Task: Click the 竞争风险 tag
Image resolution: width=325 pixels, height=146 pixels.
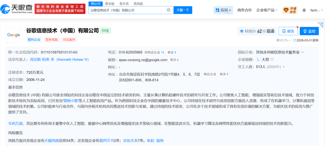Action: point(51,40)
